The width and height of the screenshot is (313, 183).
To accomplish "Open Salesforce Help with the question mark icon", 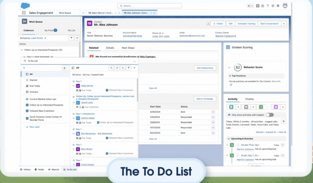I will (x=268, y=6).
